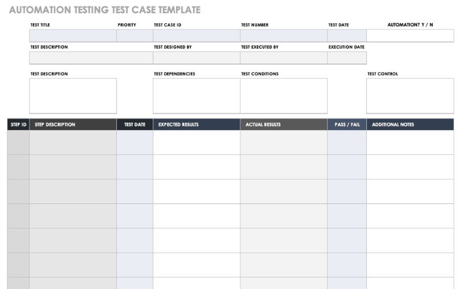Select the Test Designed By field
This screenshot has width=463, height=289.
click(x=196, y=58)
